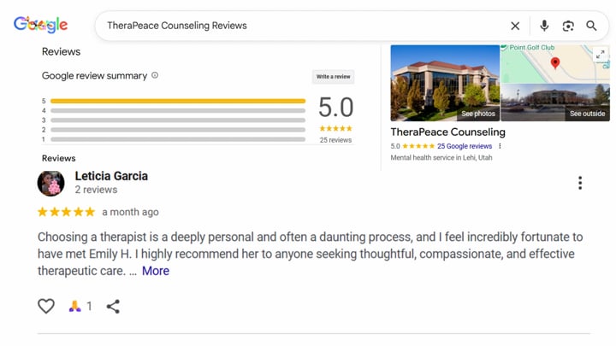Open the 25 Google reviews link

pyautogui.click(x=465, y=146)
